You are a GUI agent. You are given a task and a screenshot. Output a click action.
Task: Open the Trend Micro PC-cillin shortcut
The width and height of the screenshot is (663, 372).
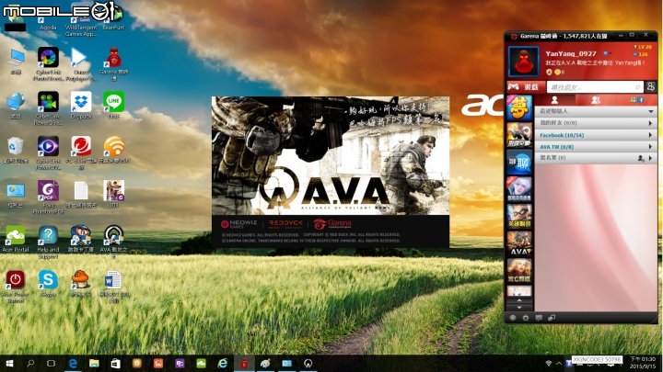[81, 152]
